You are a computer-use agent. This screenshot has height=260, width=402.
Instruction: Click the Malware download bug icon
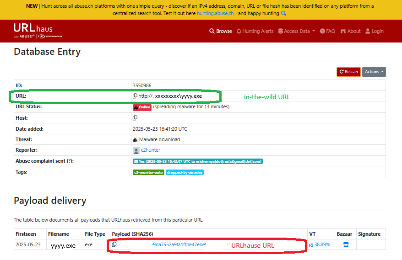click(x=135, y=140)
